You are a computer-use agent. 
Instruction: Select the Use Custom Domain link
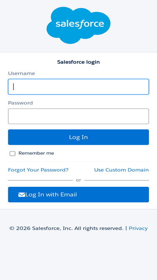121,170
